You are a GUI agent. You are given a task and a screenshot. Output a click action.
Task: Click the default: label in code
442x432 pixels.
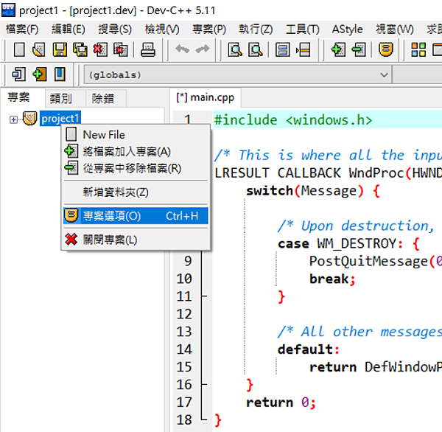309,349
